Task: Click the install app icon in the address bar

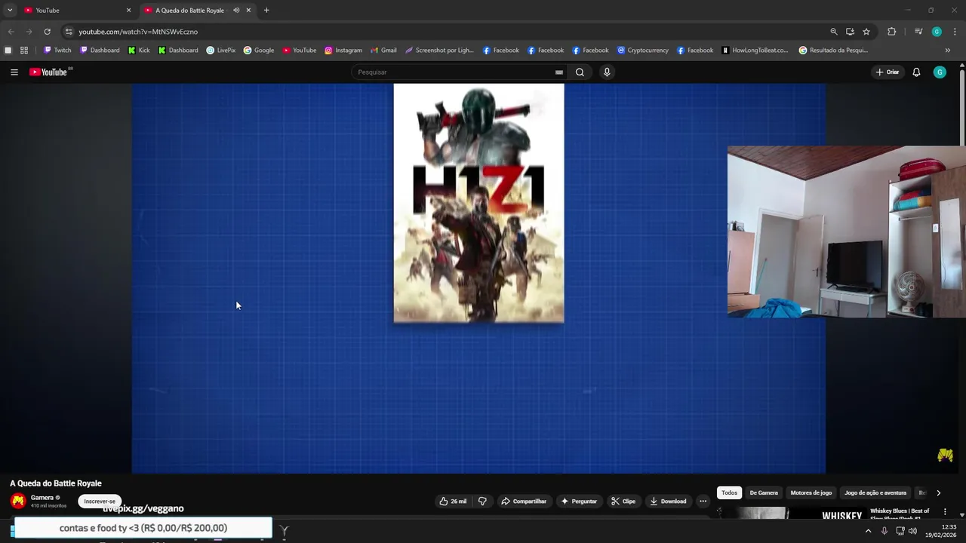Action: (850, 32)
